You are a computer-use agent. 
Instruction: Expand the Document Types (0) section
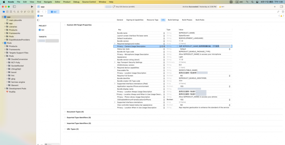pyautogui.click(x=65, y=112)
